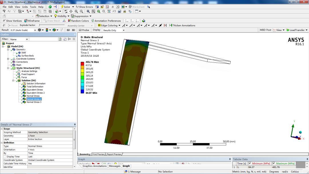309x174 pixels.
Task: Expand the Coordinate Systems tree node
Action: 8,59
